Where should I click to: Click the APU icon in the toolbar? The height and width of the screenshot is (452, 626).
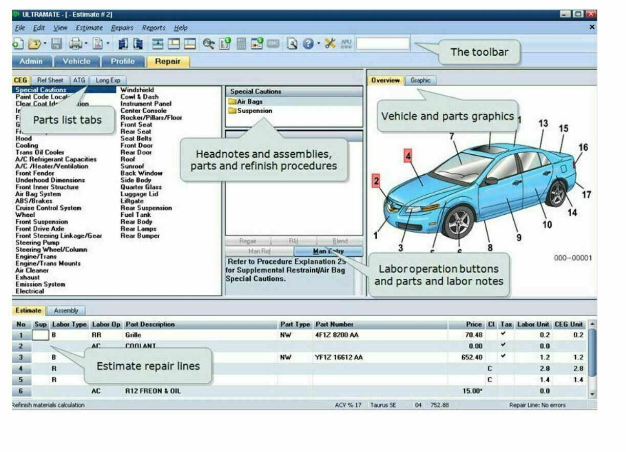347,44
